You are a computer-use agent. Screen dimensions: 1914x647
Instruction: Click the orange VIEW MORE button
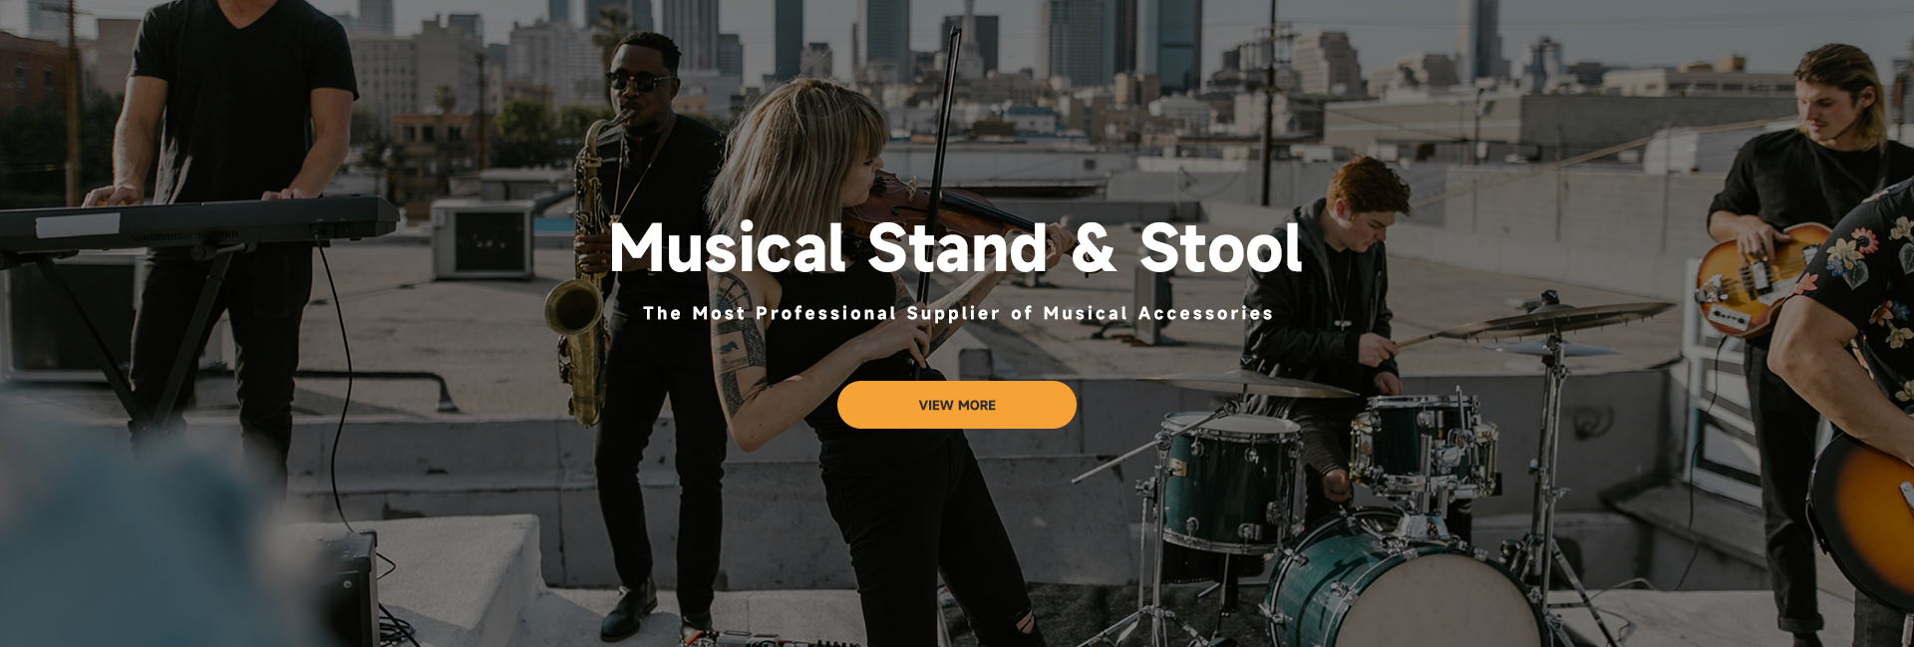pos(956,405)
